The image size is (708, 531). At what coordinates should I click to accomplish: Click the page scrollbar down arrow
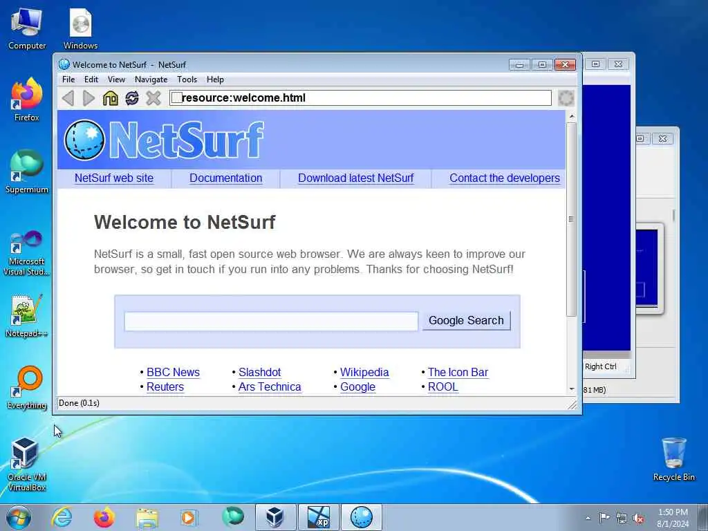click(x=572, y=389)
